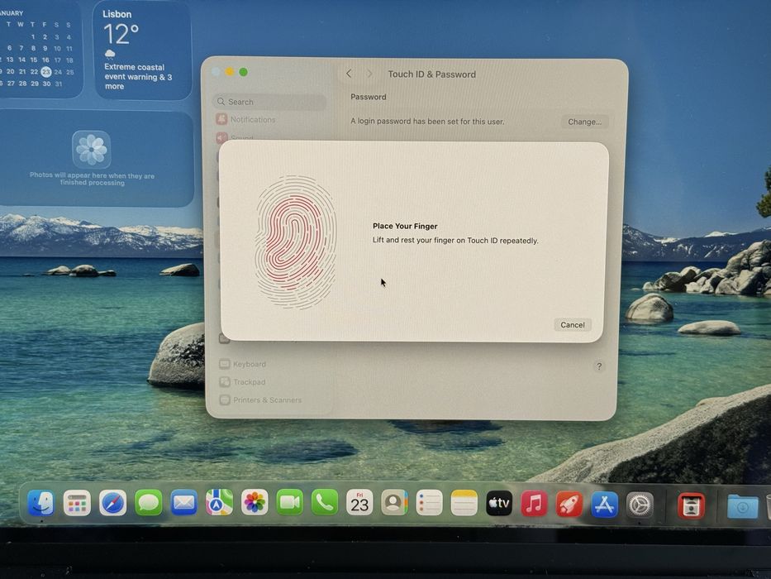
Task: Launch FaceTime from the Dock
Action: pos(289,503)
